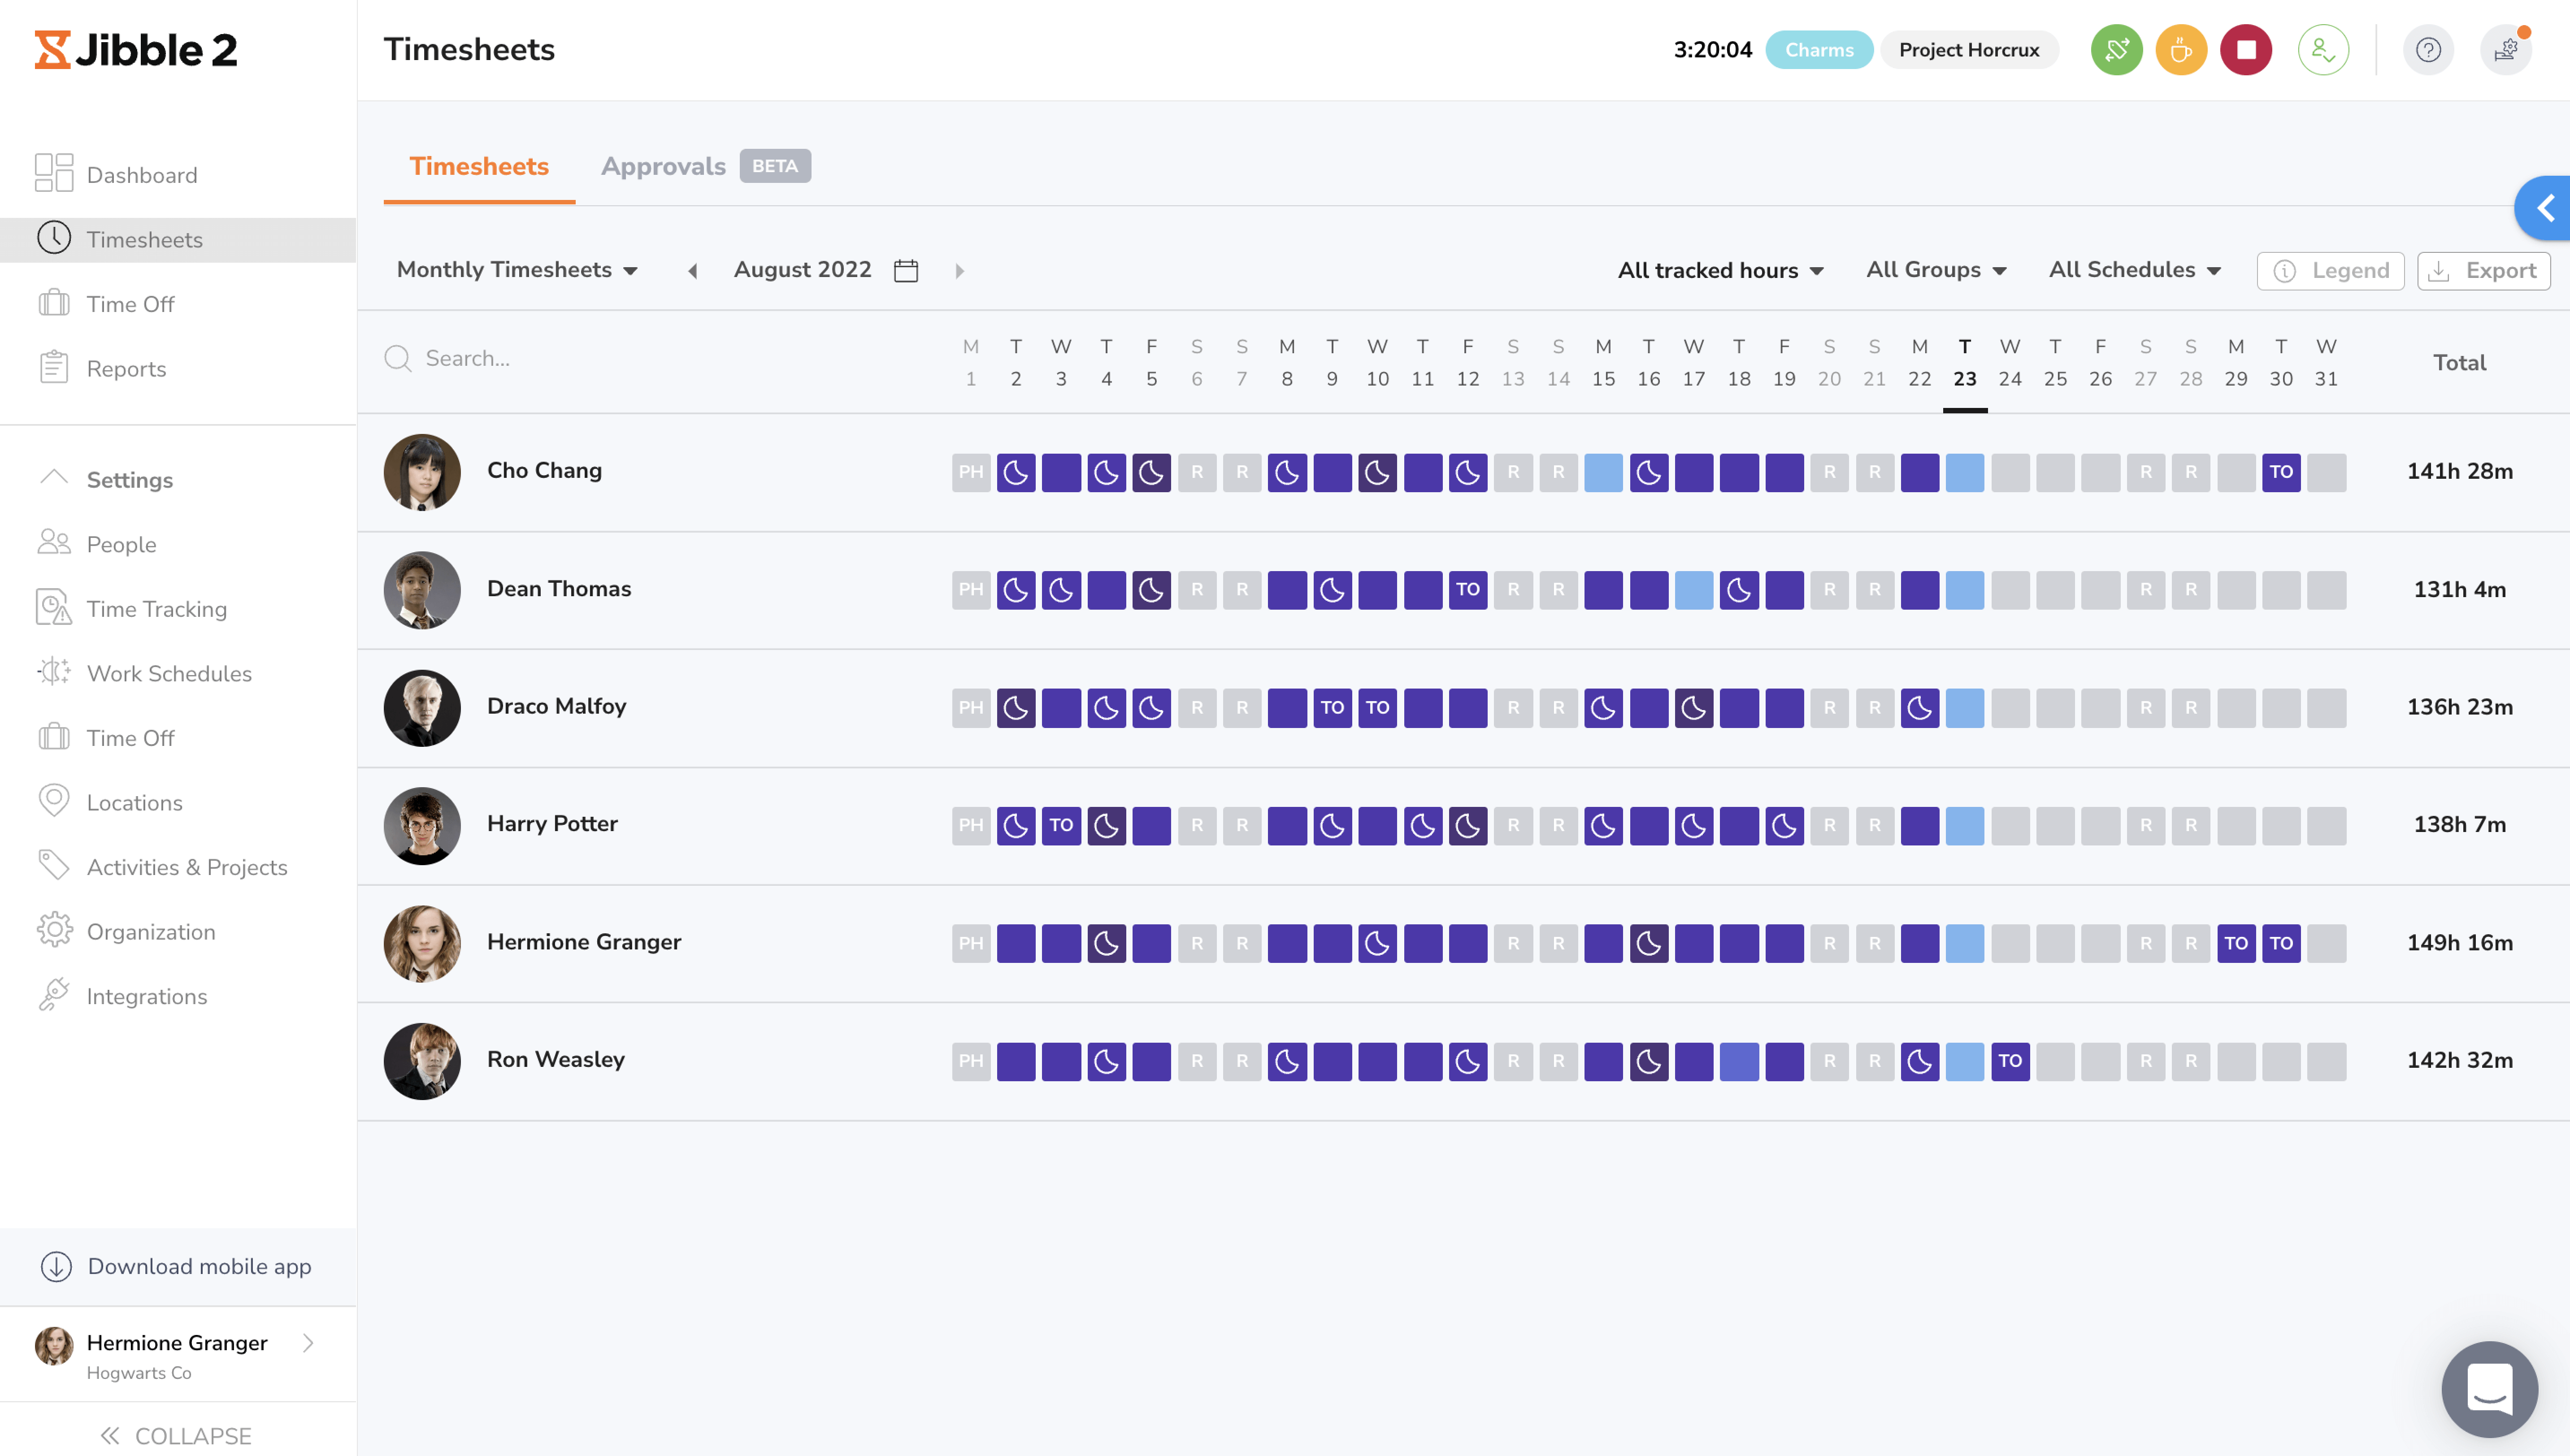Image resolution: width=2570 pixels, height=1456 pixels.
Task: Open the calendar picker beside August 2022
Action: tap(905, 270)
